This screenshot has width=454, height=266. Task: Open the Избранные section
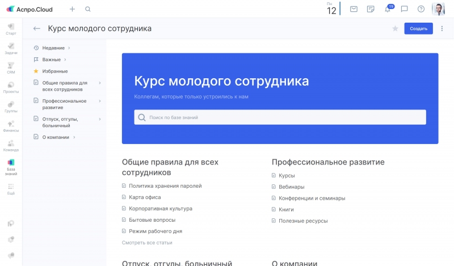(54, 71)
